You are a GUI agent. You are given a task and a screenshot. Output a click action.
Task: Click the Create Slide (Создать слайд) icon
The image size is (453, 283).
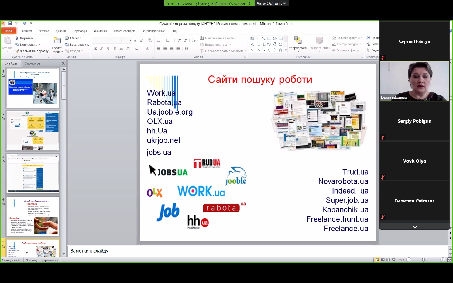tap(57, 41)
